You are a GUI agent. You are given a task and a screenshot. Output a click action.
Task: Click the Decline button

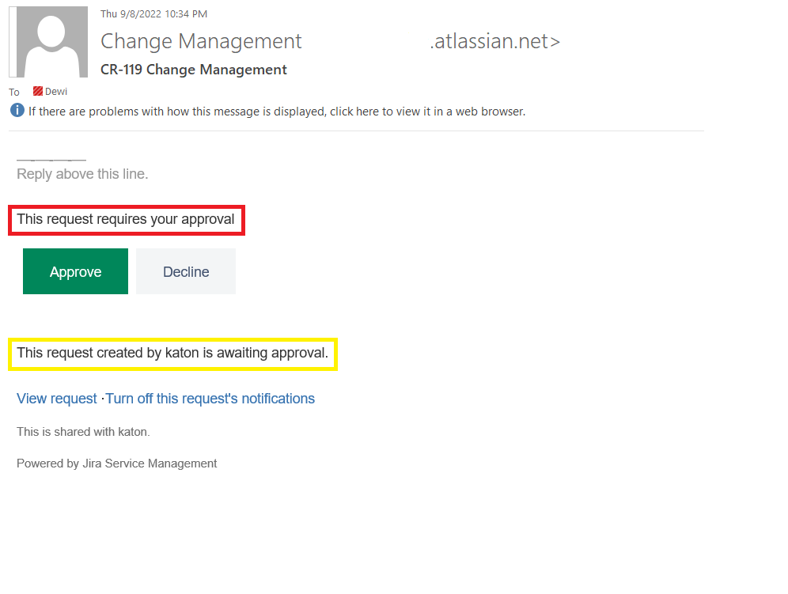[x=186, y=271]
